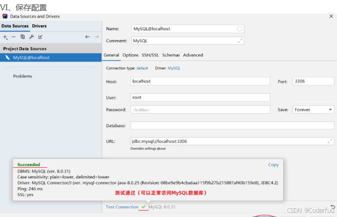Click the default connection type link
Viewport: 337px width, 217px height.
pos(142,68)
